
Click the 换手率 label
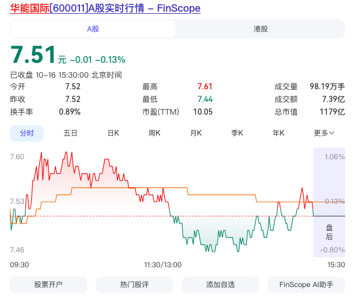(21, 112)
